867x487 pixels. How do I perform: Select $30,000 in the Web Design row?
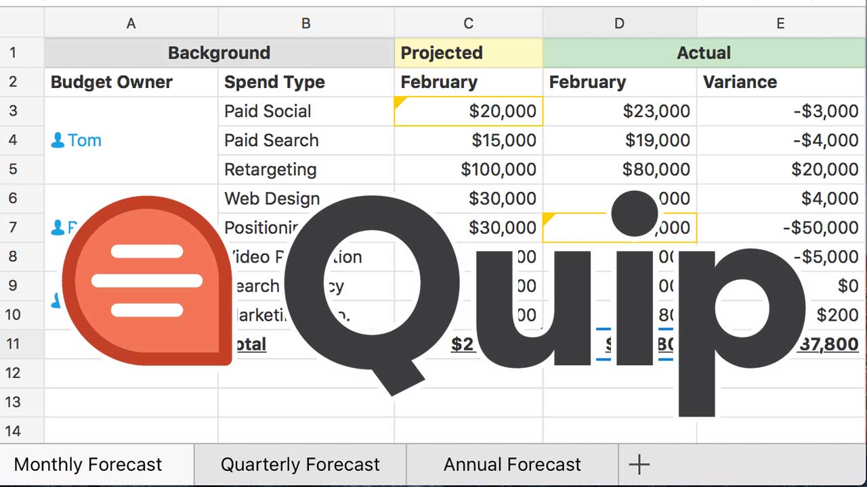pyautogui.click(x=469, y=198)
